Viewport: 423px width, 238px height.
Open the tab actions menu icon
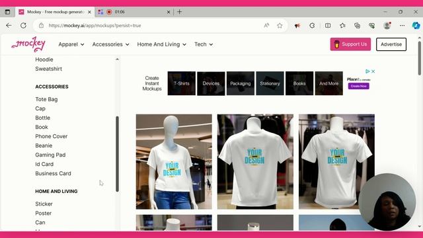(7, 12)
